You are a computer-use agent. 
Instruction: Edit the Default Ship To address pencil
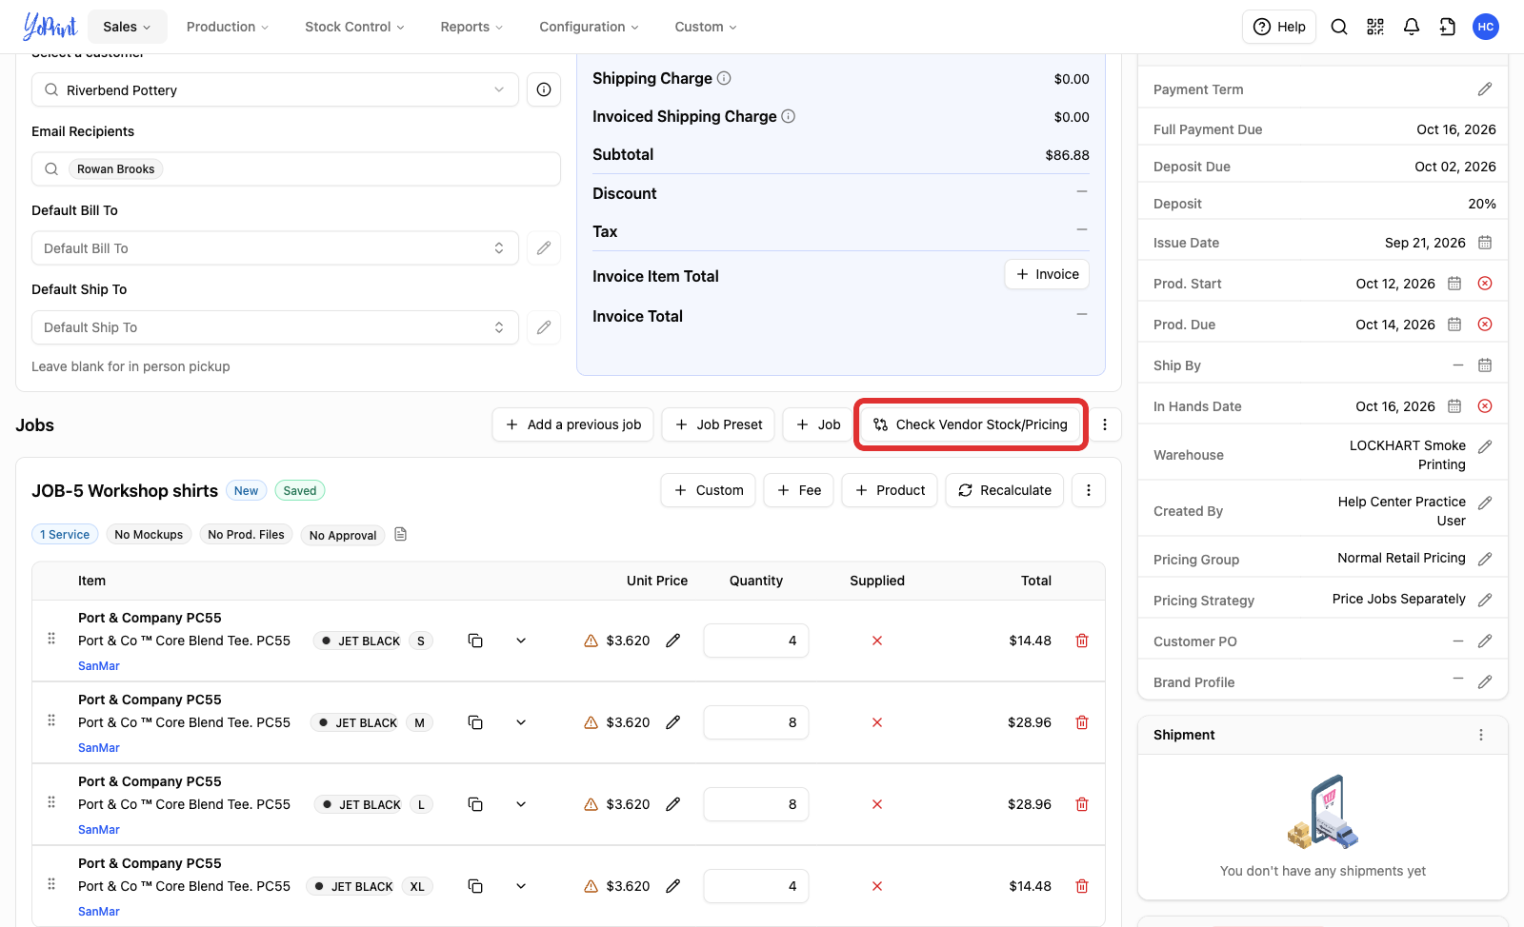(x=544, y=327)
